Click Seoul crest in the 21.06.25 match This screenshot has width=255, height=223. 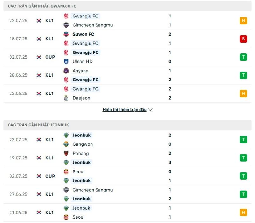[x=66, y=217]
